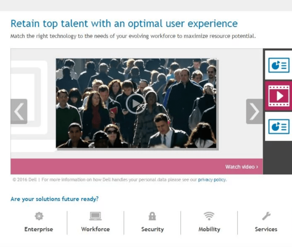
Task: Choose the Workforce text label
Action: click(95, 229)
